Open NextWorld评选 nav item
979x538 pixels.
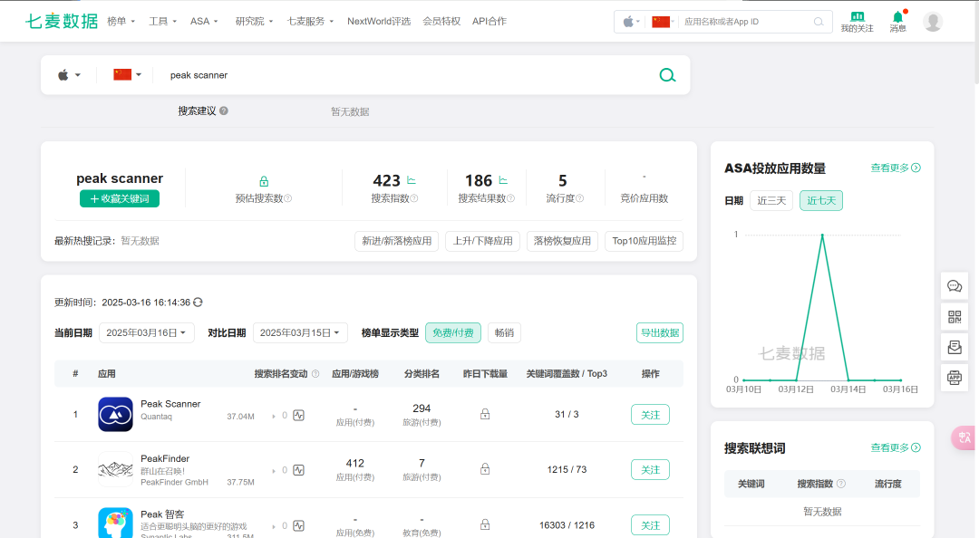pyautogui.click(x=379, y=21)
